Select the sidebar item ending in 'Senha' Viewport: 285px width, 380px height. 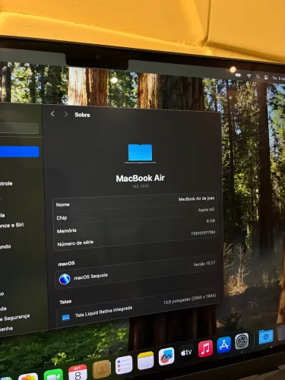click(x=6, y=329)
